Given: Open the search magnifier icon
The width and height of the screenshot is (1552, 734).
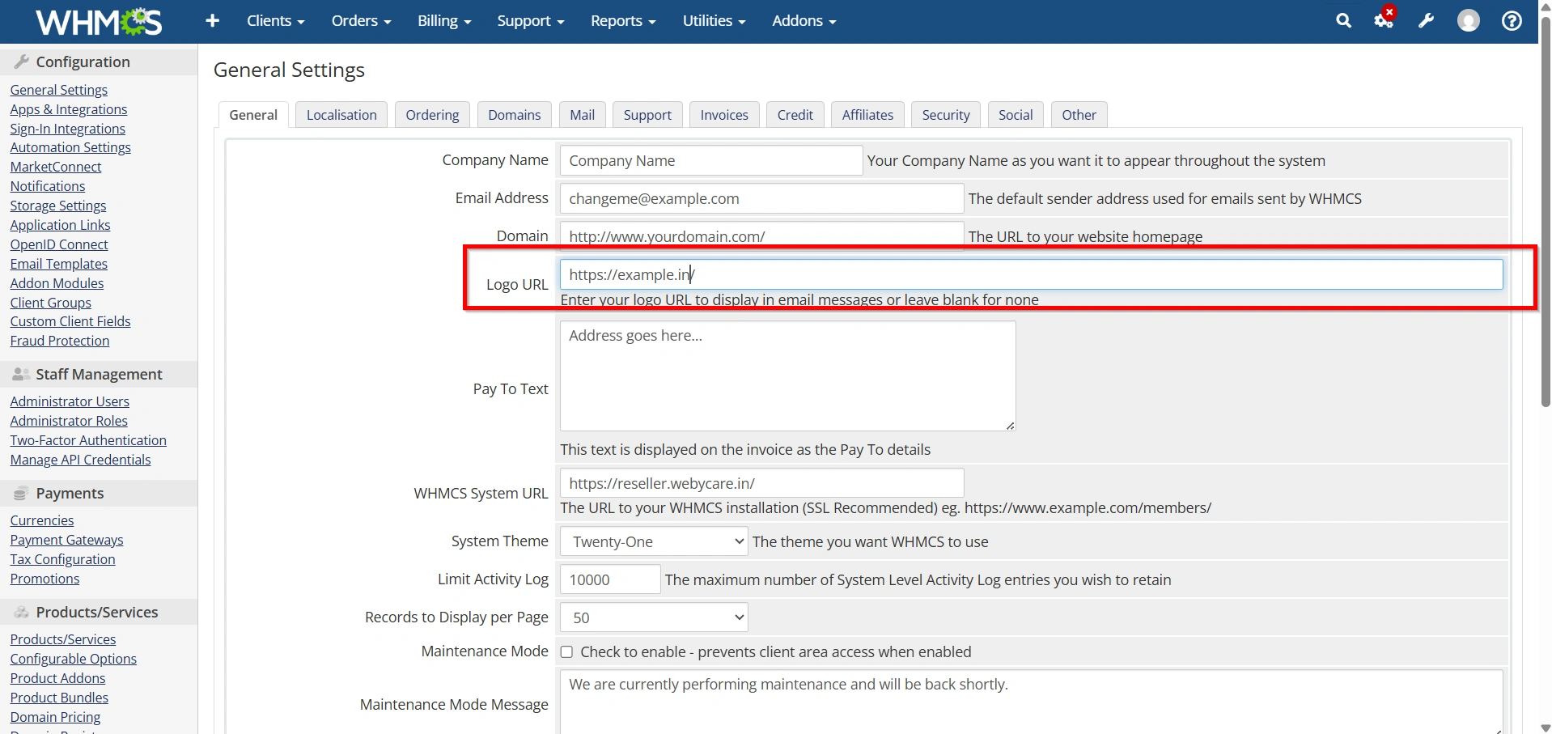Looking at the screenshot, I should tap(1343, 21).
